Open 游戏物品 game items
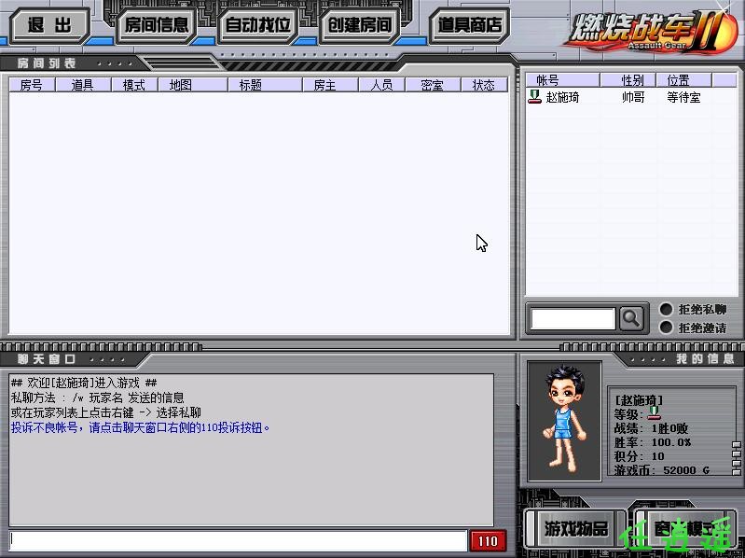Viewport: 745px width, 558px height. 576,528
